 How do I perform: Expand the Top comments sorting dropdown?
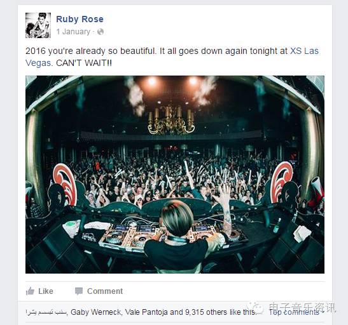click(x=296, y=312)
